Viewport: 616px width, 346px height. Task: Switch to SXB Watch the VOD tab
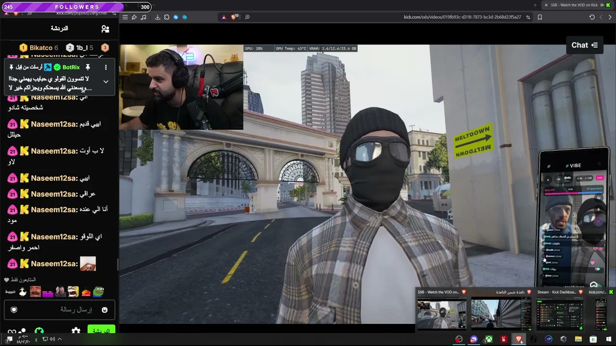[x=577, y=5]
